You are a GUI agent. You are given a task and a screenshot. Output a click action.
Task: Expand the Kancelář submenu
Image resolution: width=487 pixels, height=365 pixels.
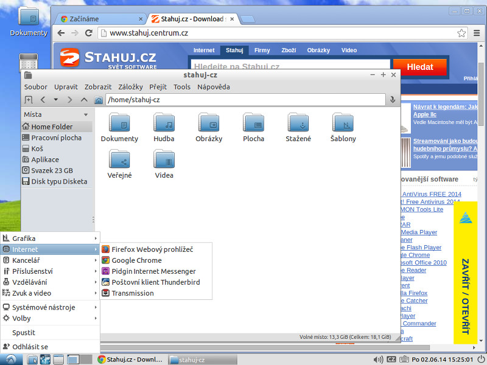tap(50, 260)
